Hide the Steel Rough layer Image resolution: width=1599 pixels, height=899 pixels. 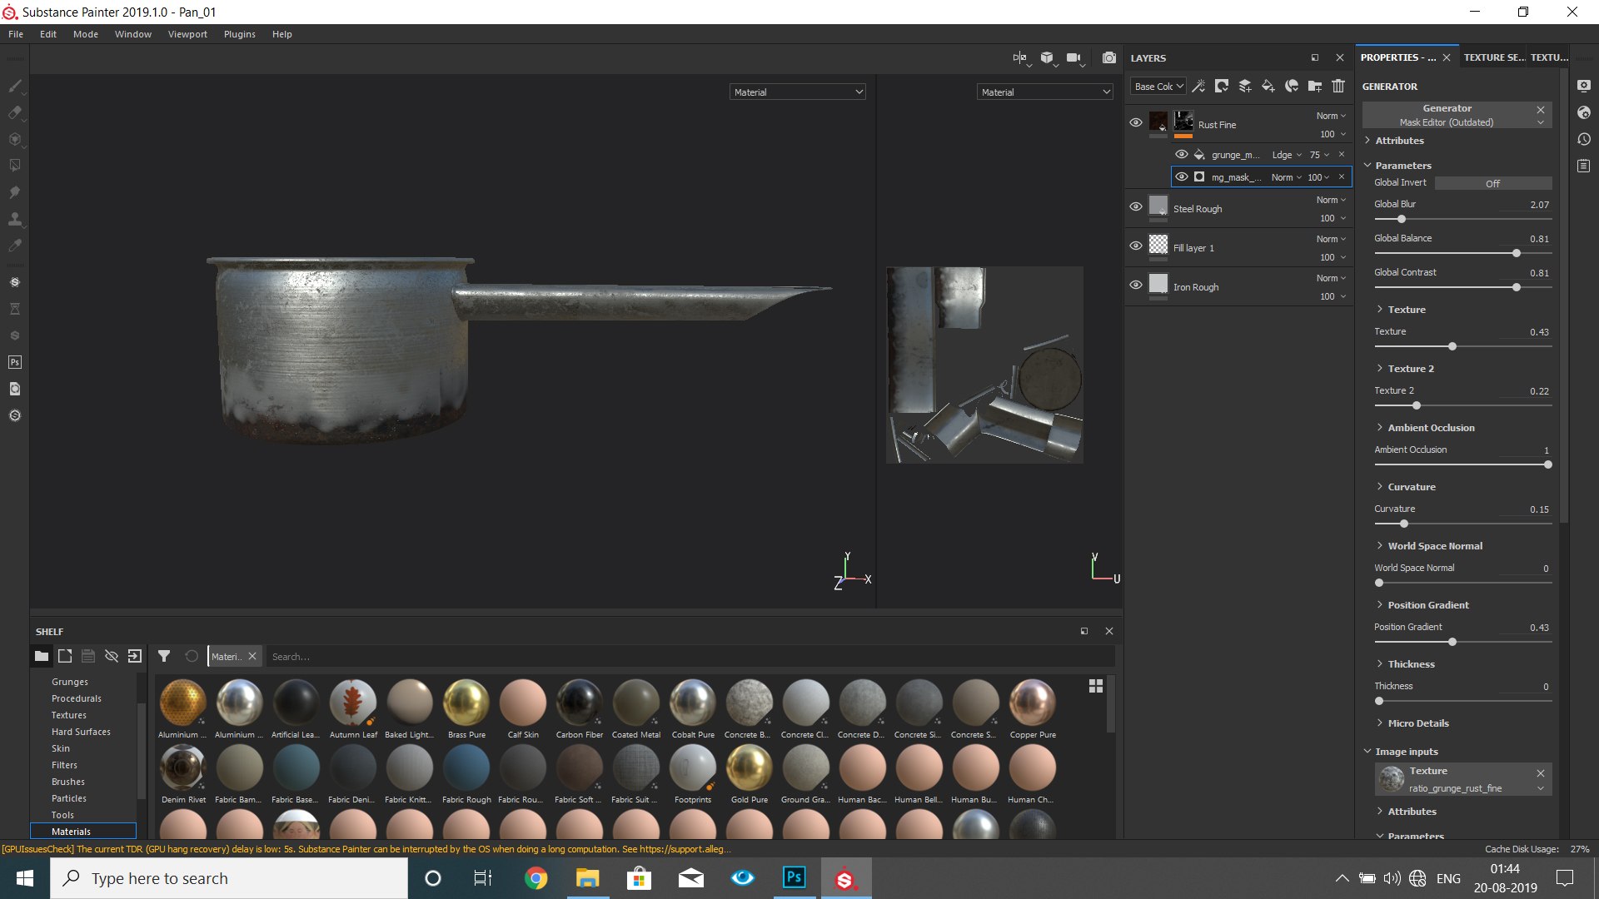(x=1135, y=206)
